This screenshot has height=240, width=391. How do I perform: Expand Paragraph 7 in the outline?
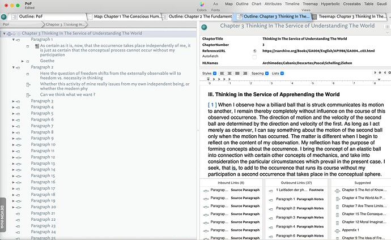click(x=14, y=126)
